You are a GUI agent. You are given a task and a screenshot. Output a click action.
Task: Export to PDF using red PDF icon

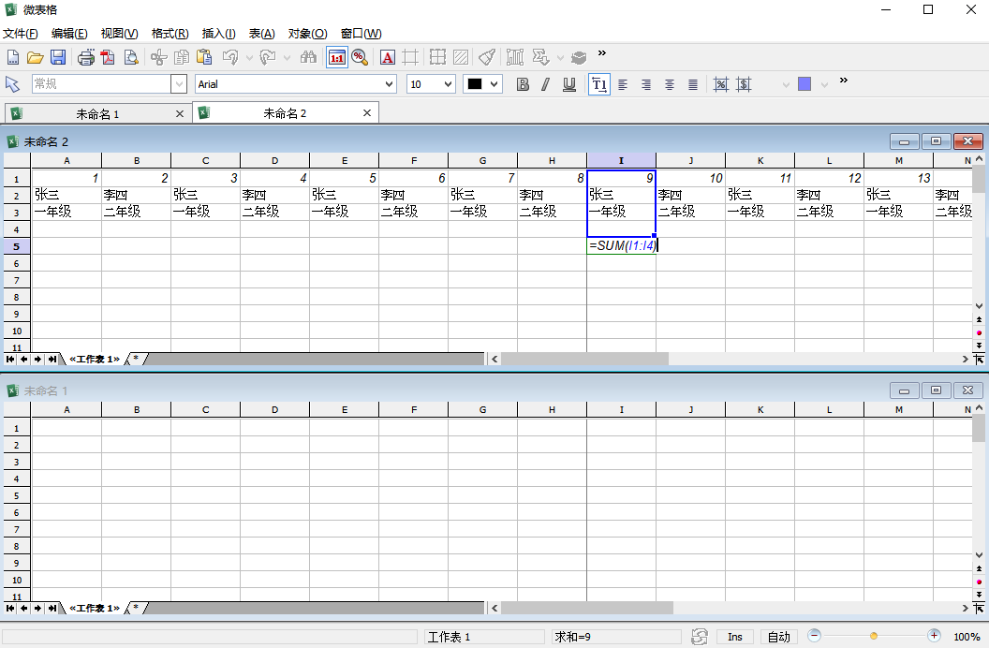click(109, 57)
